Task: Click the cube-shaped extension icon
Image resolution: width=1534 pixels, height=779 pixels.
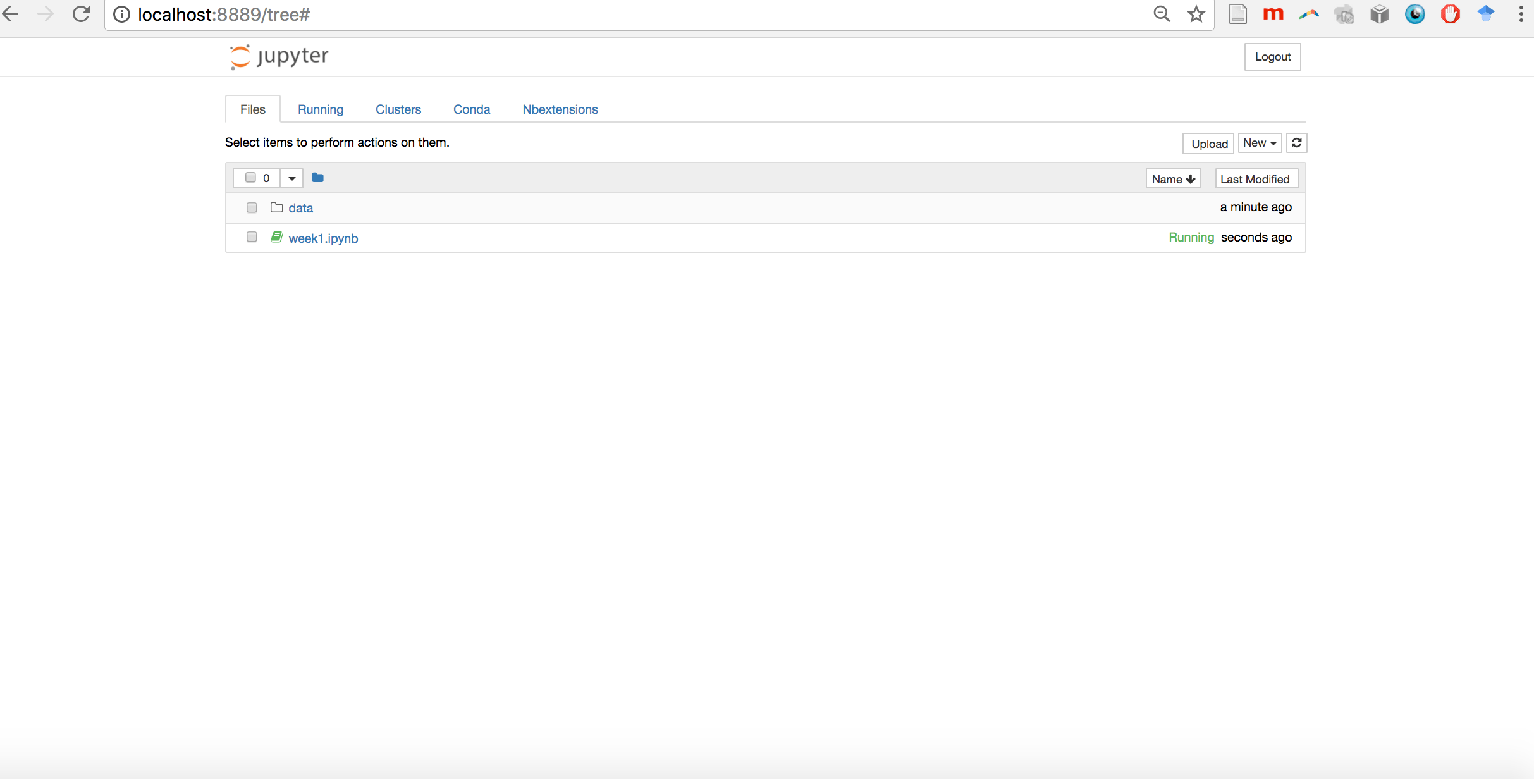Action: [1379, 14]
